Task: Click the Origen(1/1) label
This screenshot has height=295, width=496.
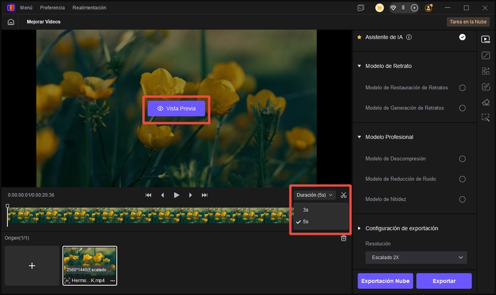Action: coord(17,238)
